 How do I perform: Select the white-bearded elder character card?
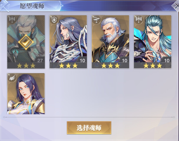[110, 42]
